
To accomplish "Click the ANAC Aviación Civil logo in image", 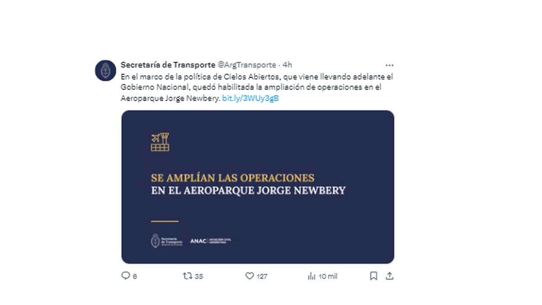I will coord(210,241).
